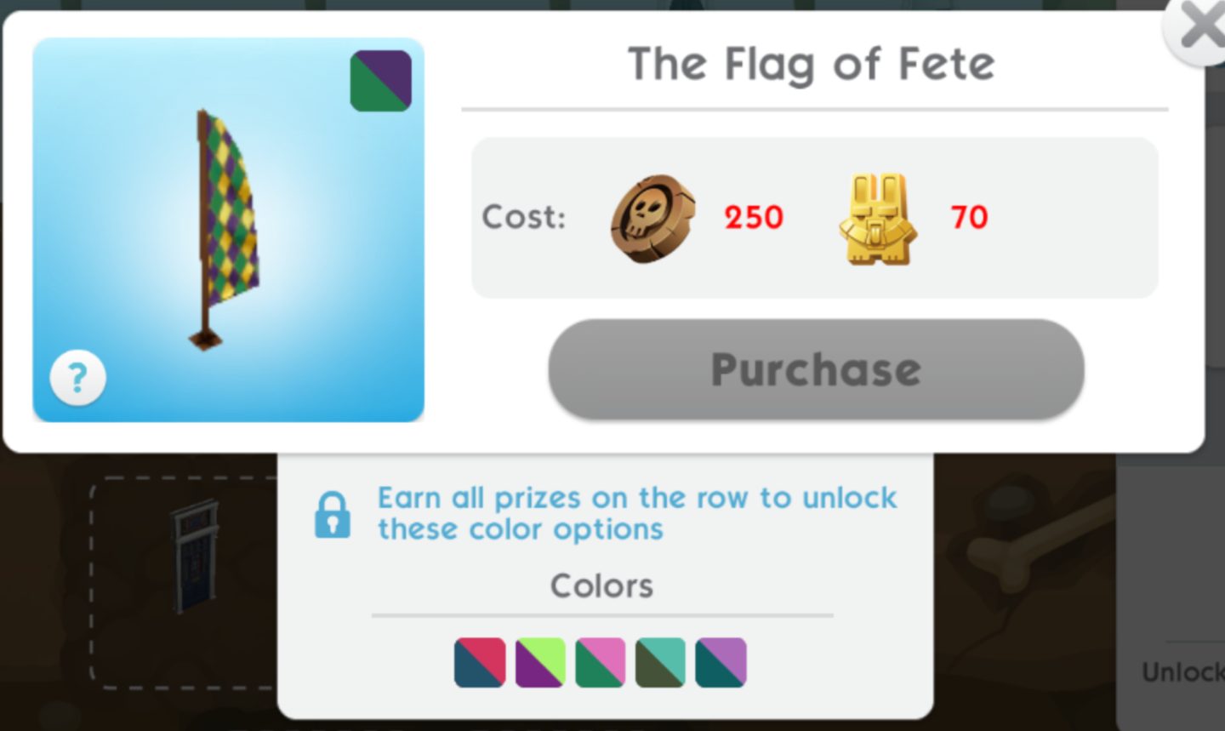
Task: Click the 250 skull coin cost value
Action: pyautogui.click(x=754, y=218)
